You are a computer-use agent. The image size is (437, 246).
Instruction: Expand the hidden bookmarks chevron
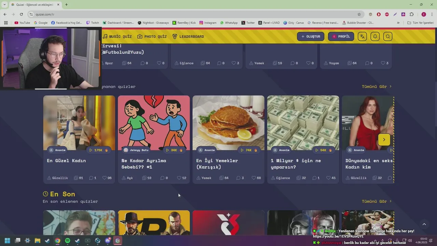pos(398,23)
